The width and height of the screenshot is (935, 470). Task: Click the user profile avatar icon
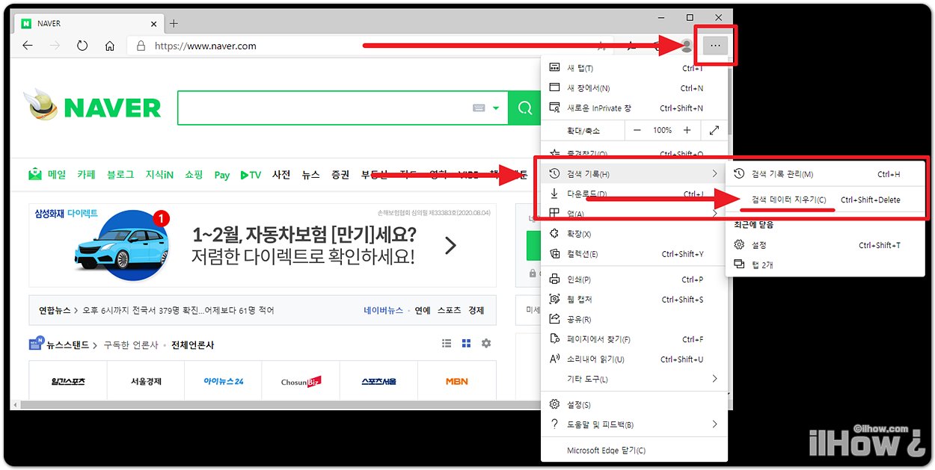[x=686, y=46]
